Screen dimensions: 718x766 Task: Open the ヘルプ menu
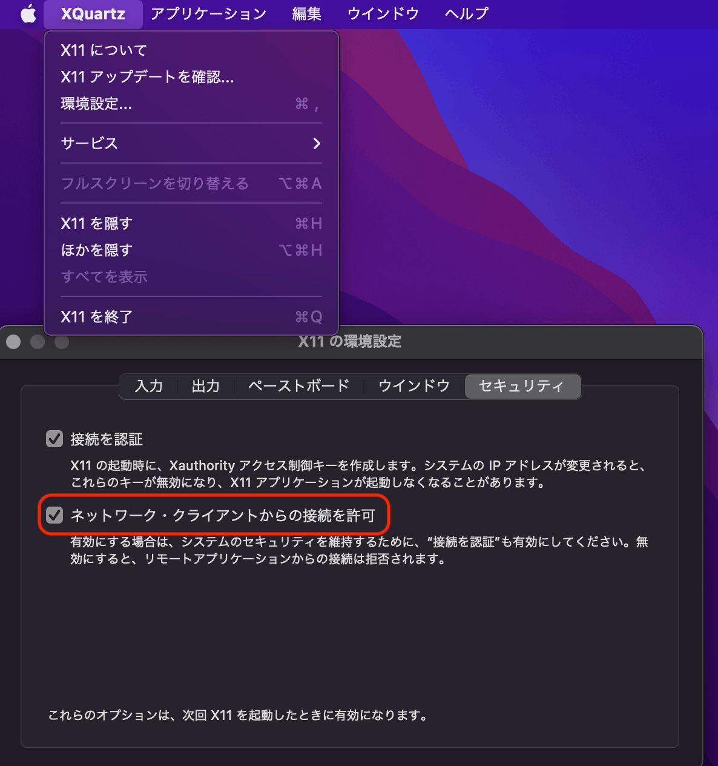(x=467, y=14)
